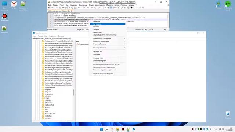Expand Пометить только Одно submenu
Image resolution: width=235 pixels, height=132 pixels.
pos(108,41)
